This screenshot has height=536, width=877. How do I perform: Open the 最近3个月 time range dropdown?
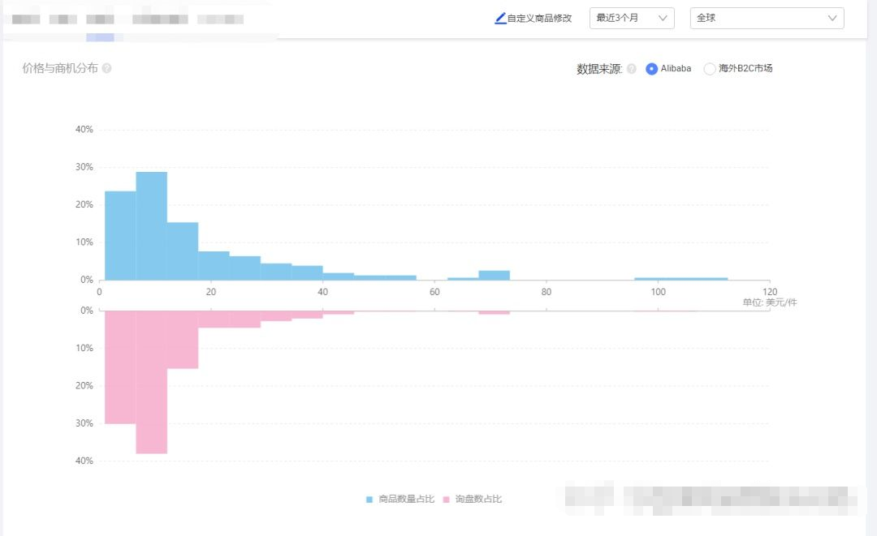632,18
